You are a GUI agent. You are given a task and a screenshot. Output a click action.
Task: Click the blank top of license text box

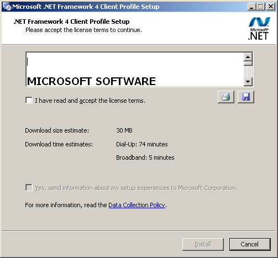tap(134, 62)
